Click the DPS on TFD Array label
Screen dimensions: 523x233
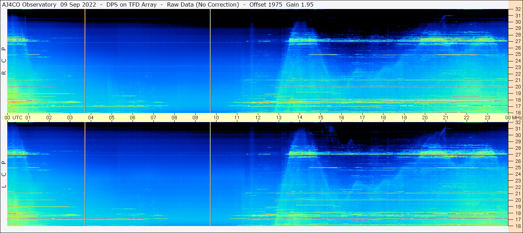[x=131, y=5]
